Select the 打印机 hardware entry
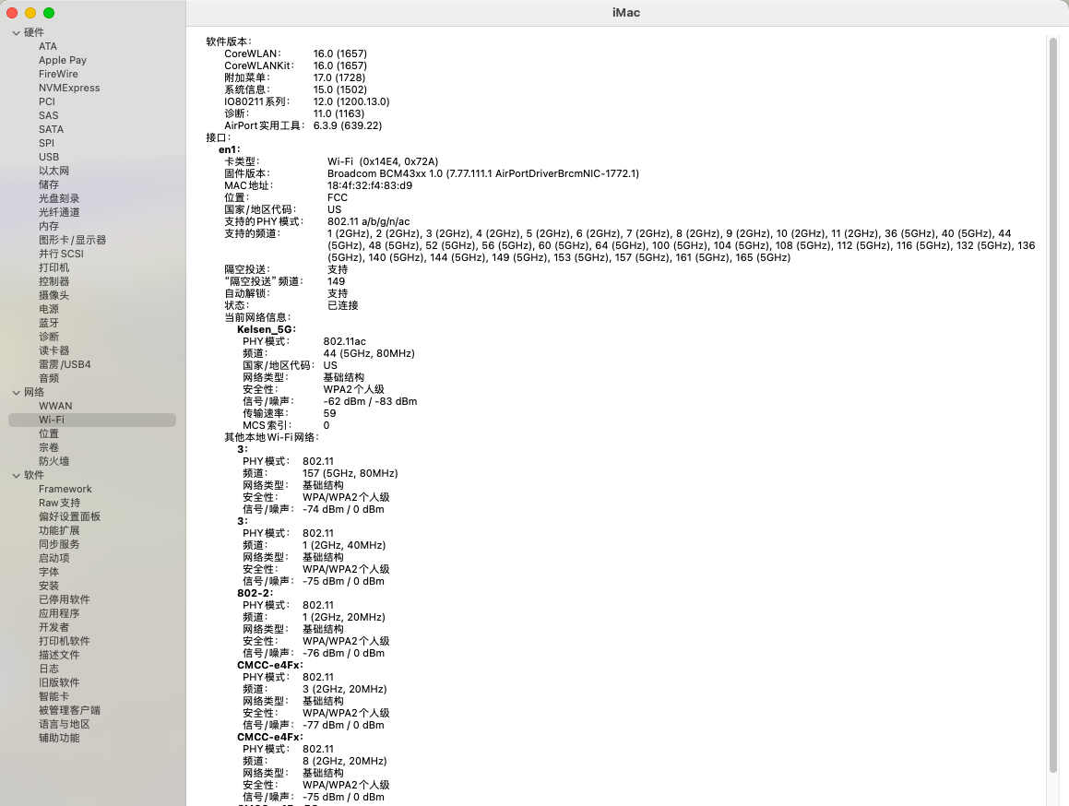 click(53, 268)
